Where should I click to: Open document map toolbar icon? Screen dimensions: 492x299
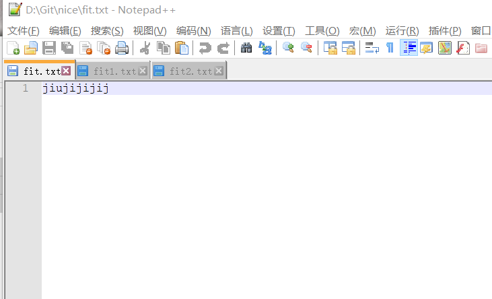(445, 48)
